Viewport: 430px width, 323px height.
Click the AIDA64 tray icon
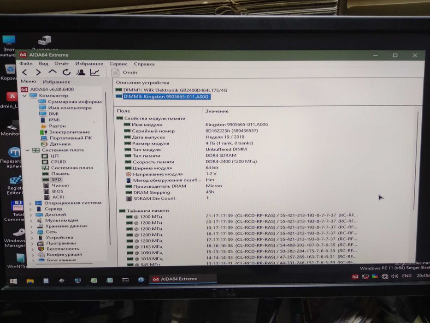[354, 276]
